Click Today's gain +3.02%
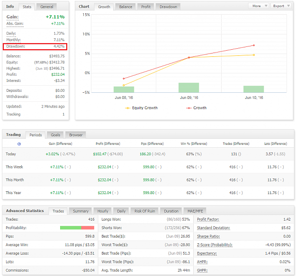This screenshot has width=296, height=276. (52, 154)
